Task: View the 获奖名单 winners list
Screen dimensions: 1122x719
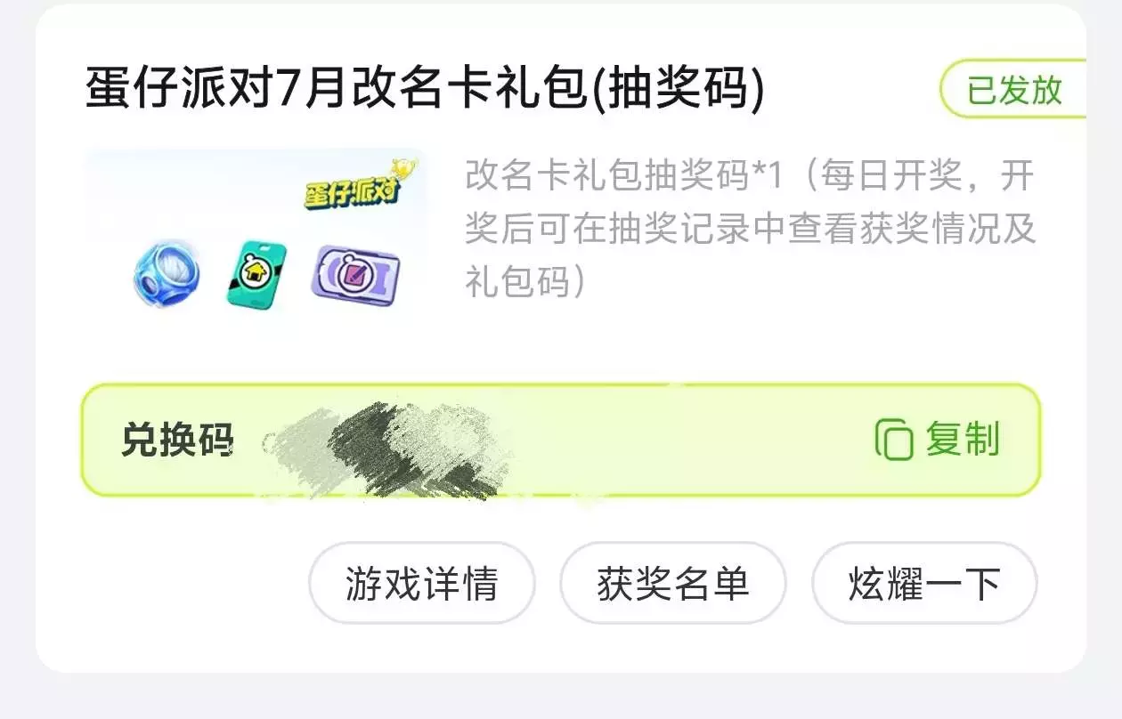Action: coord(673,584)
